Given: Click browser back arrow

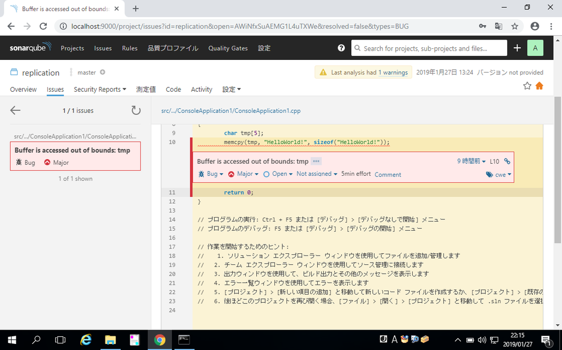Looking at the screenshot, I should [x=11, y=26].
